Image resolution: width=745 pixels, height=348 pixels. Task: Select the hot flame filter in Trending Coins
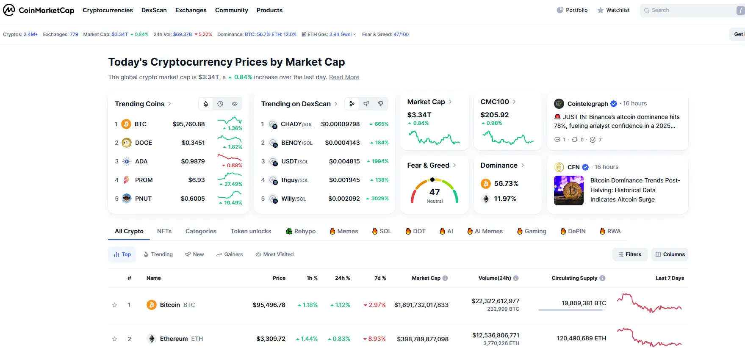coord(206,104)
